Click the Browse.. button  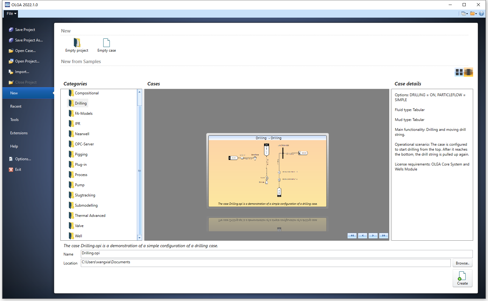click(x=463, y=263)
